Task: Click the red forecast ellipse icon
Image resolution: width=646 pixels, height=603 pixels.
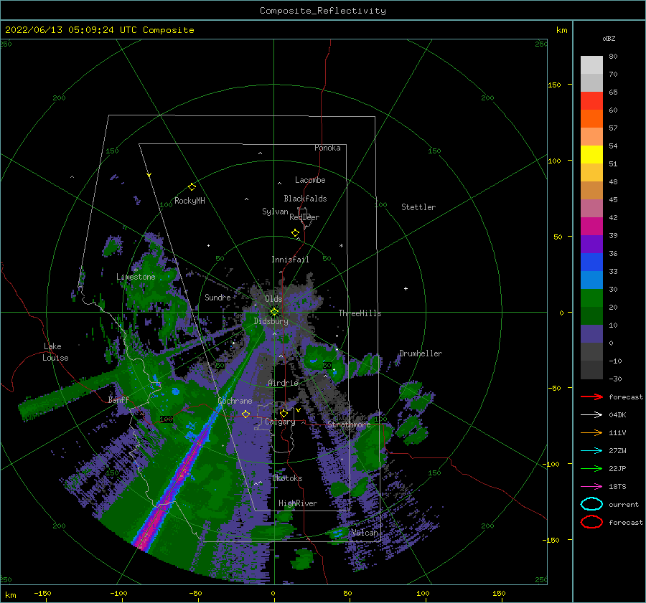Action: pyautogui.click(x=591, y=522)
